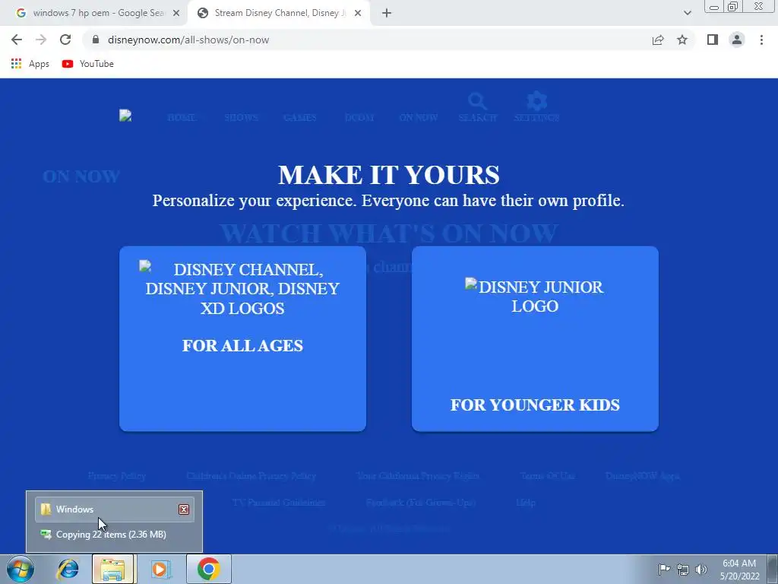Choose the FOR ALL AGES profile card
The width and height of the screenshot is (778, 584).
[242, 338]
